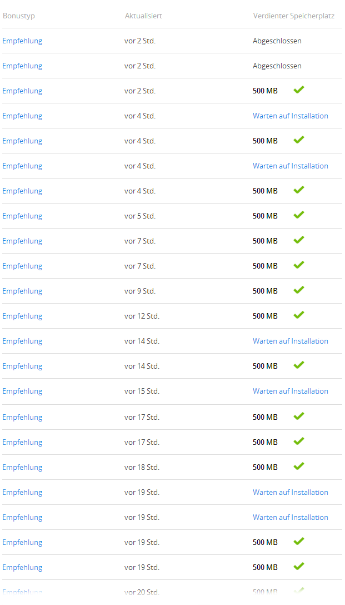Open Warten auf Installation in the vor 14 Std. row
This screenshot has height=605, width=345.
pos(290,341)
